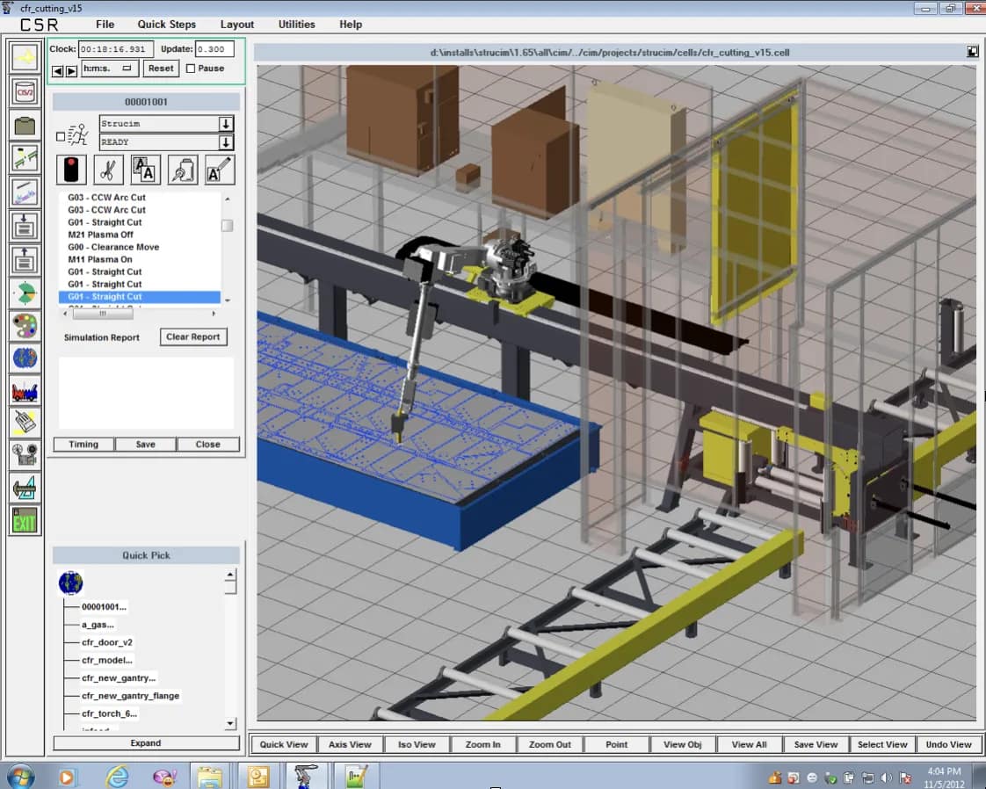Click the train icon in sidebar
This screenshot has width=986, height=789.
(25, 391)
